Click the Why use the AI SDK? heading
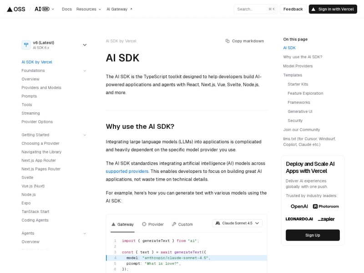The width and height of the screenshot is (364, 273). 140,126
